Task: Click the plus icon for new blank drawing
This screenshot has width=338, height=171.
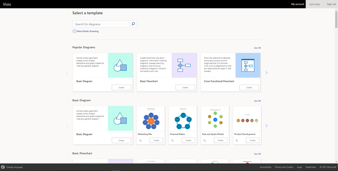Action: 74,31
